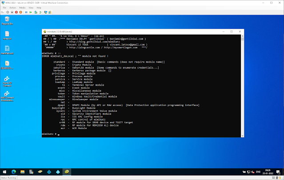284x180 pixels.
Task: Click the console scrollbar down arrow
Action: point(242,136)
